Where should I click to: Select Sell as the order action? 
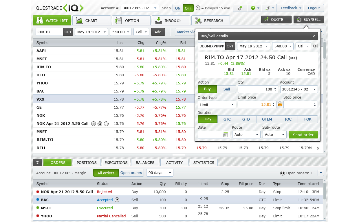(x=226, y=89)
